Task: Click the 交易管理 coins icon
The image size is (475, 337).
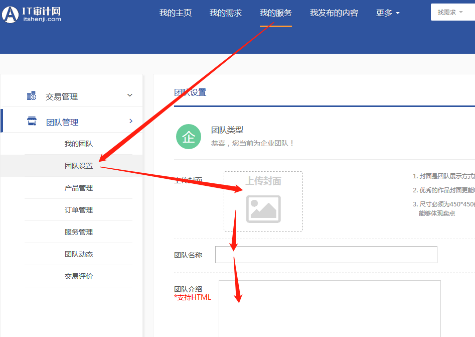Action: click(x=32, y=95)
